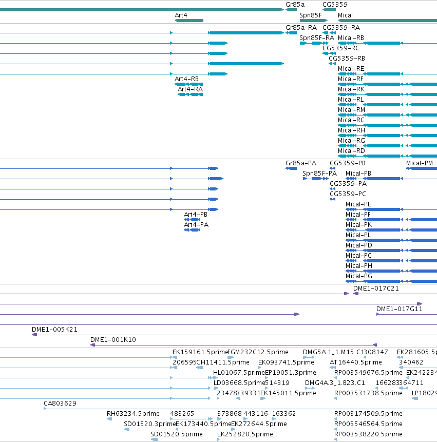Select the Mical-PC protein feature
Screen dimensions: 437x442
click(x=391, y=261)
